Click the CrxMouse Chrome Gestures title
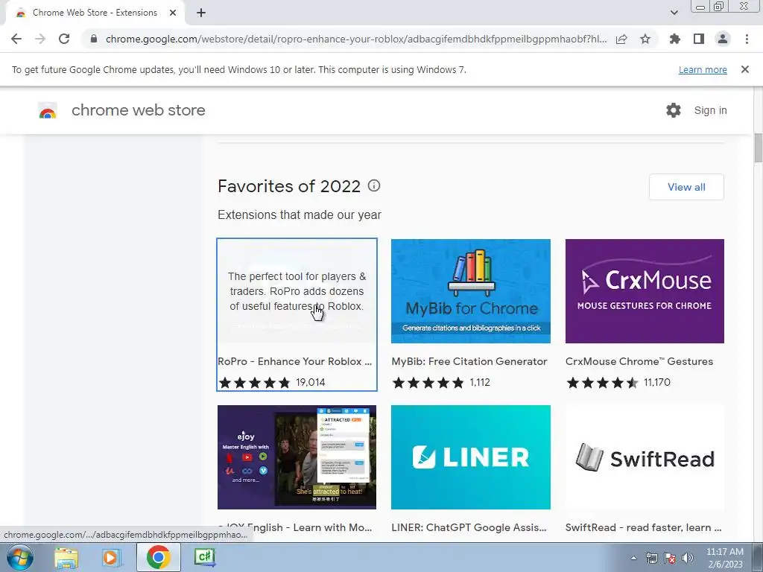Screen dimensions: 763x572 [x=639, y=361]
